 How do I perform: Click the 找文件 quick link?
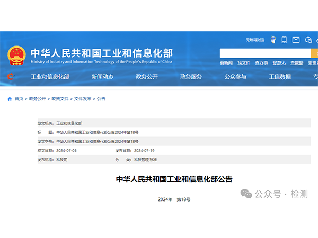(x=244, y=63)
